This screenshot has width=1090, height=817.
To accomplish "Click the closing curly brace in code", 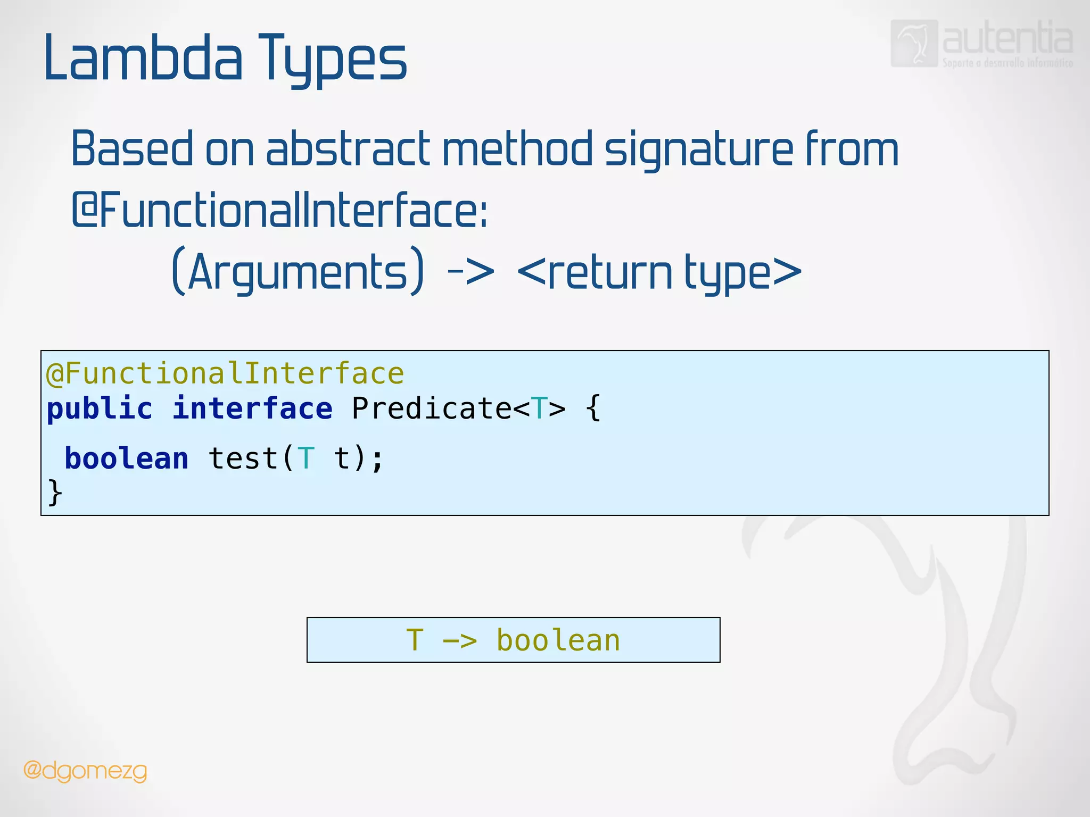I will (55, 493).
